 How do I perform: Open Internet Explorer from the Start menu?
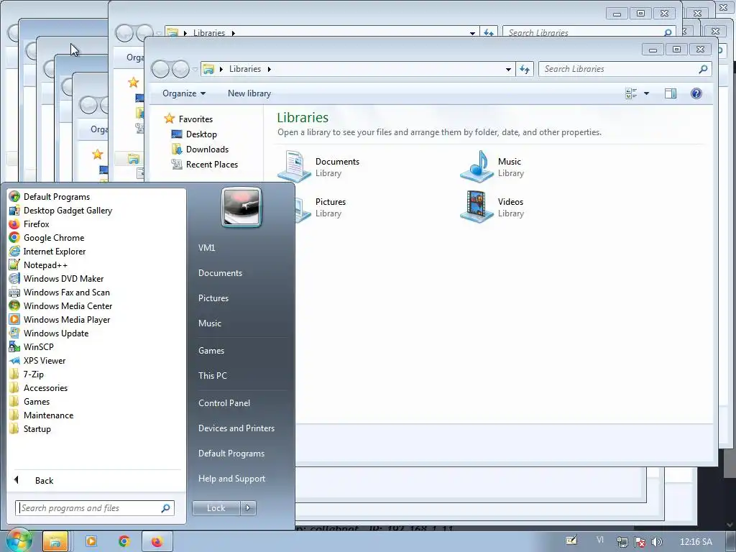55,251
